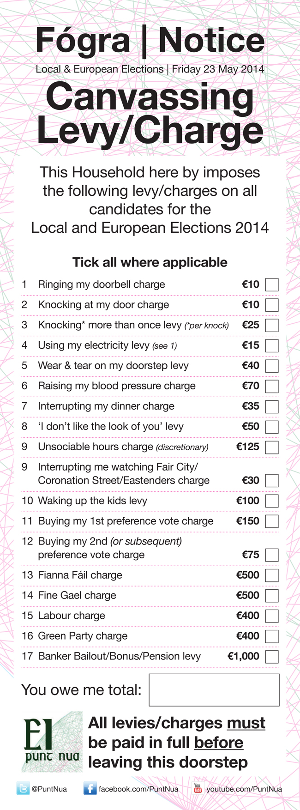300x810 pixels.
Task: Tick the Interrupting my dinner charge box
Action: 272,407
